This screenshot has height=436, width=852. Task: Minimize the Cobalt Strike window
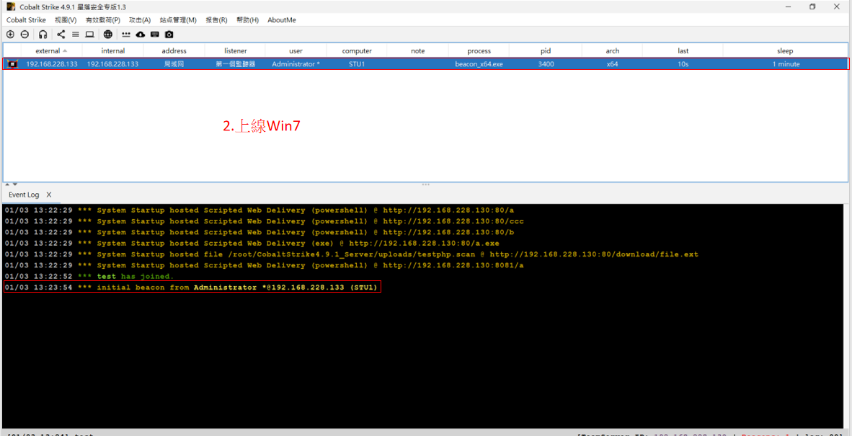click(788, 6)
